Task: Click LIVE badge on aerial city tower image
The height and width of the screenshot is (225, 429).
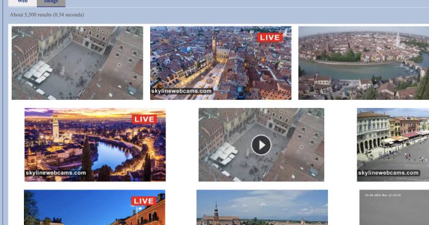Action: (x=270, y=37)
